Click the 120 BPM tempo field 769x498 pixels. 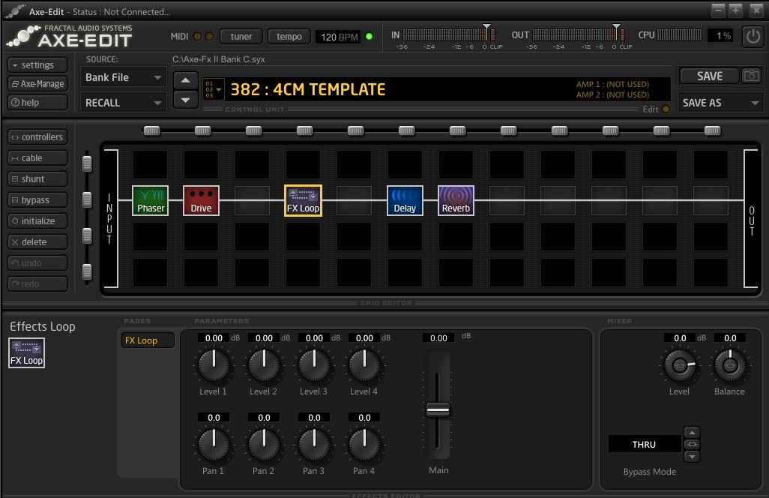tap(340, 37)
